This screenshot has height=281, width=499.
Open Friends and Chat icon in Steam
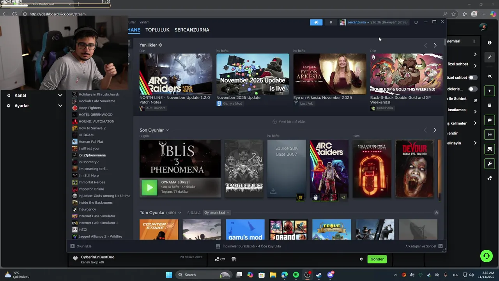click(x=441, y=246)
